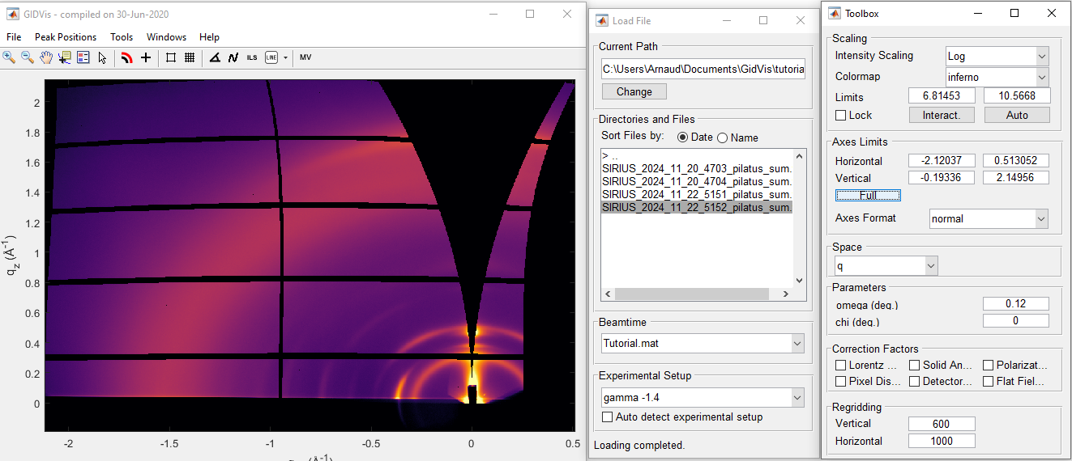
Task: Select the parent directory '> ..' entry
Action: pos(696,155)
